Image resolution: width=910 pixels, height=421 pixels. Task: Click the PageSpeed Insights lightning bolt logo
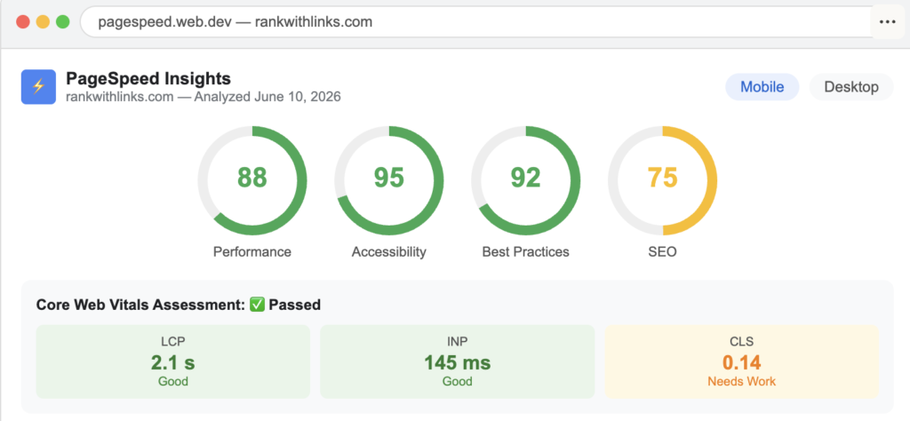coord(38,87)
